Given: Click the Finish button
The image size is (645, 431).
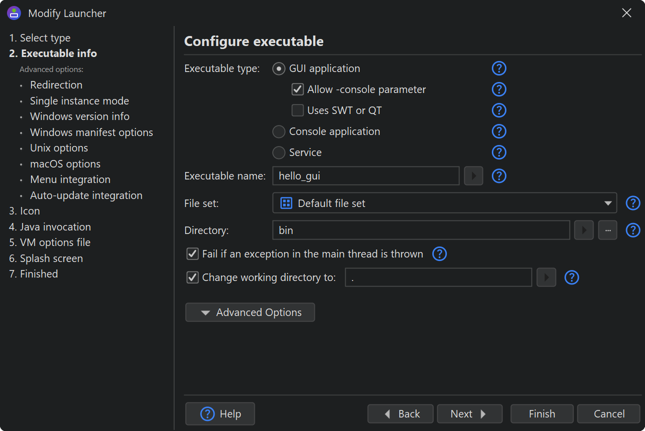Looking at the screenshot, I should pos(542,414).
